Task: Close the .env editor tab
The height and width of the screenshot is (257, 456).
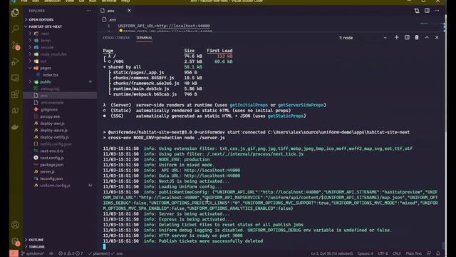Action: 129,11
